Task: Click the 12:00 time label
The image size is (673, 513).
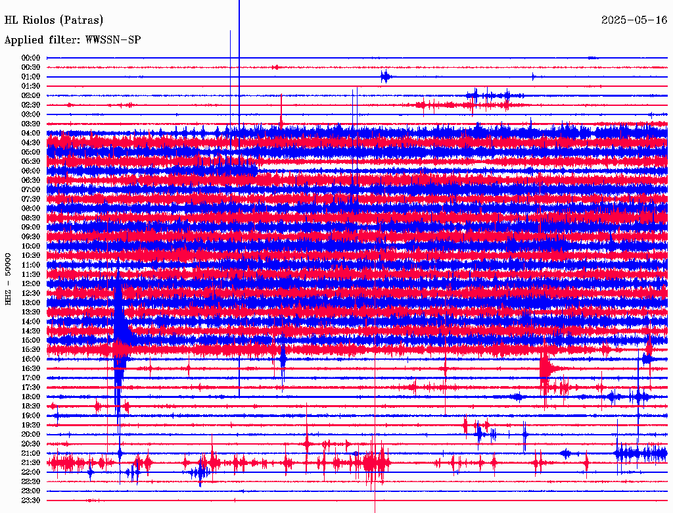Action: [x=31, y=283]
